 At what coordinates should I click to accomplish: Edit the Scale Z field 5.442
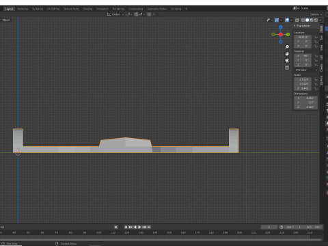[x=303, y=88]
